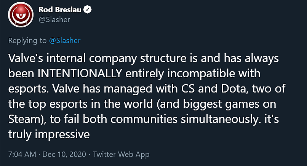Select the word 'Steam)' in the tweet
The image size is (307, 166).
point(27,119)
